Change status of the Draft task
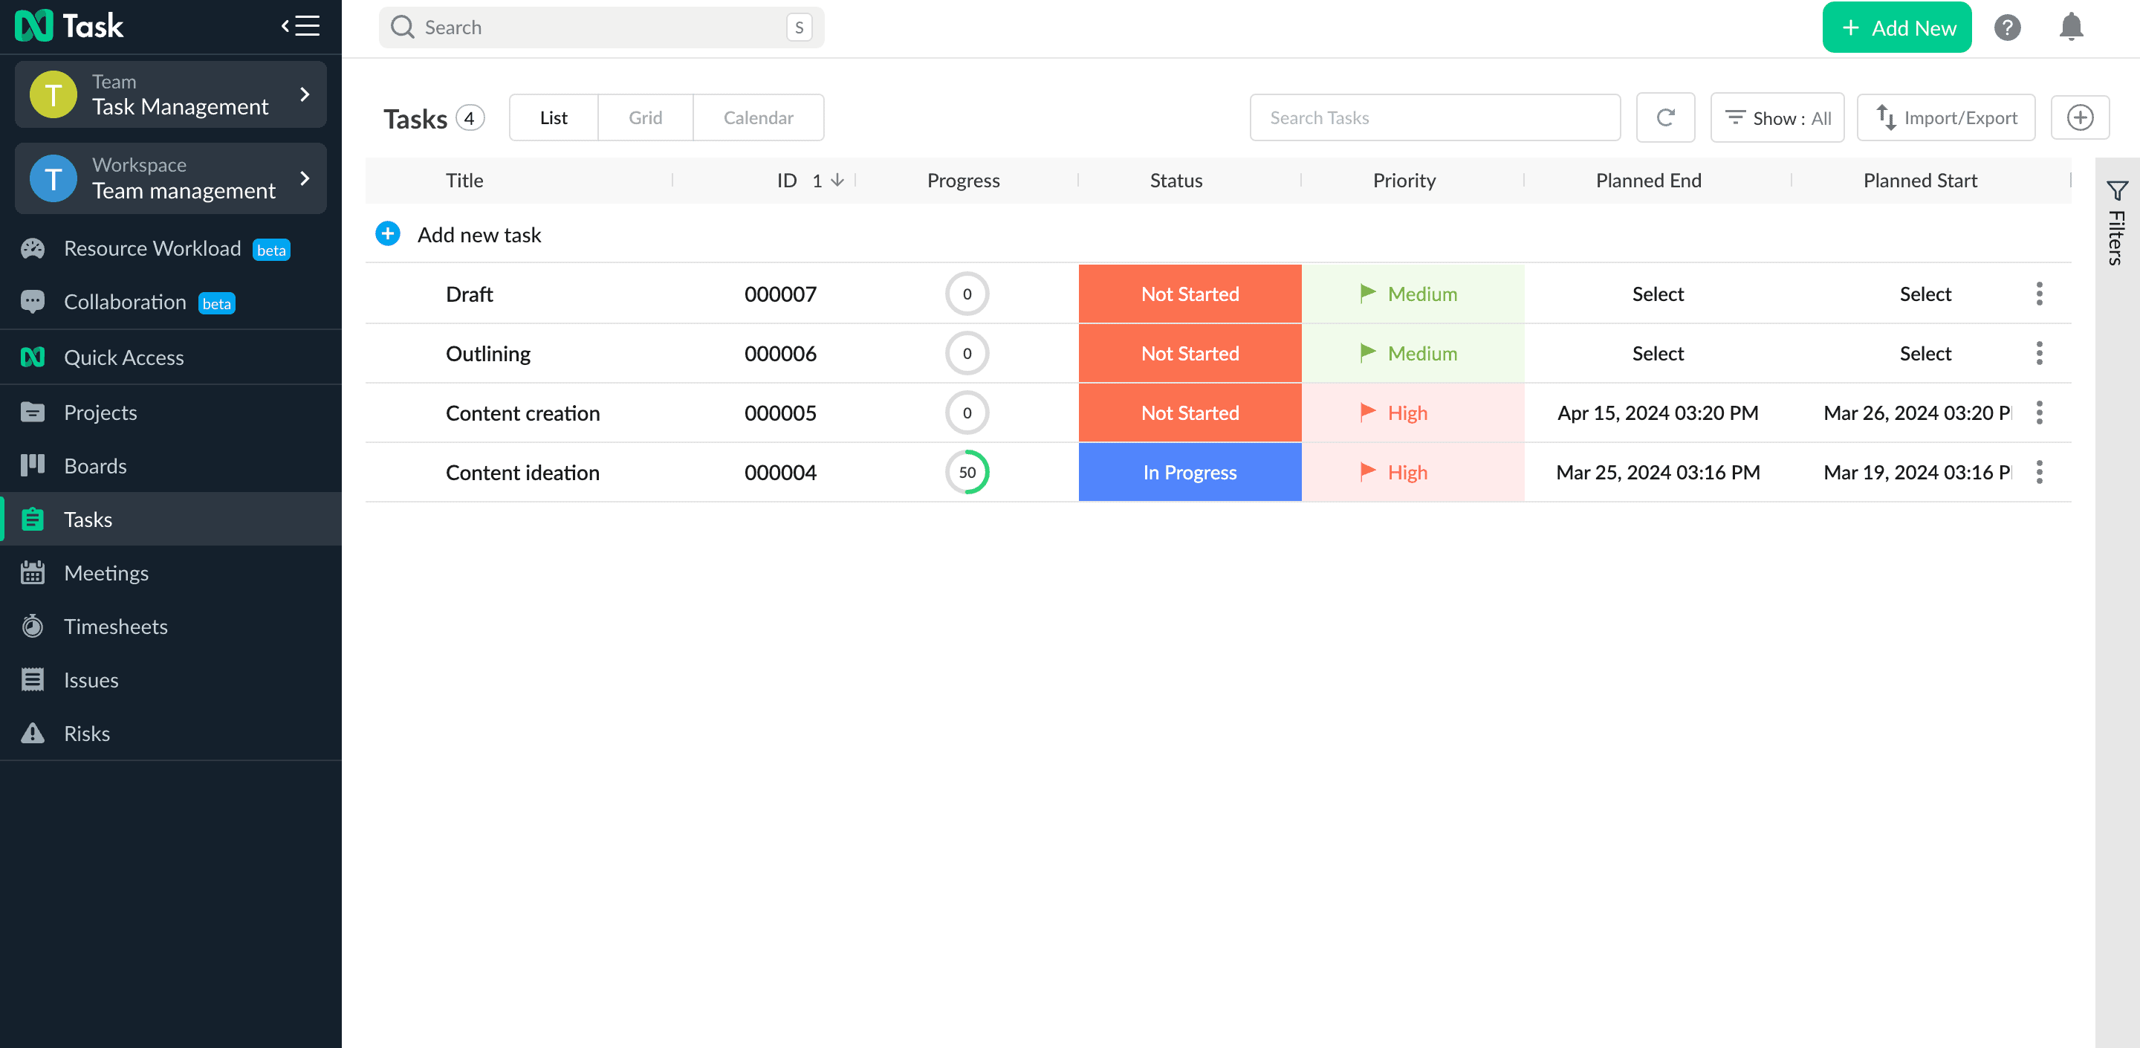The width and height of the screenshot is (2140, 1048). 1190,294
